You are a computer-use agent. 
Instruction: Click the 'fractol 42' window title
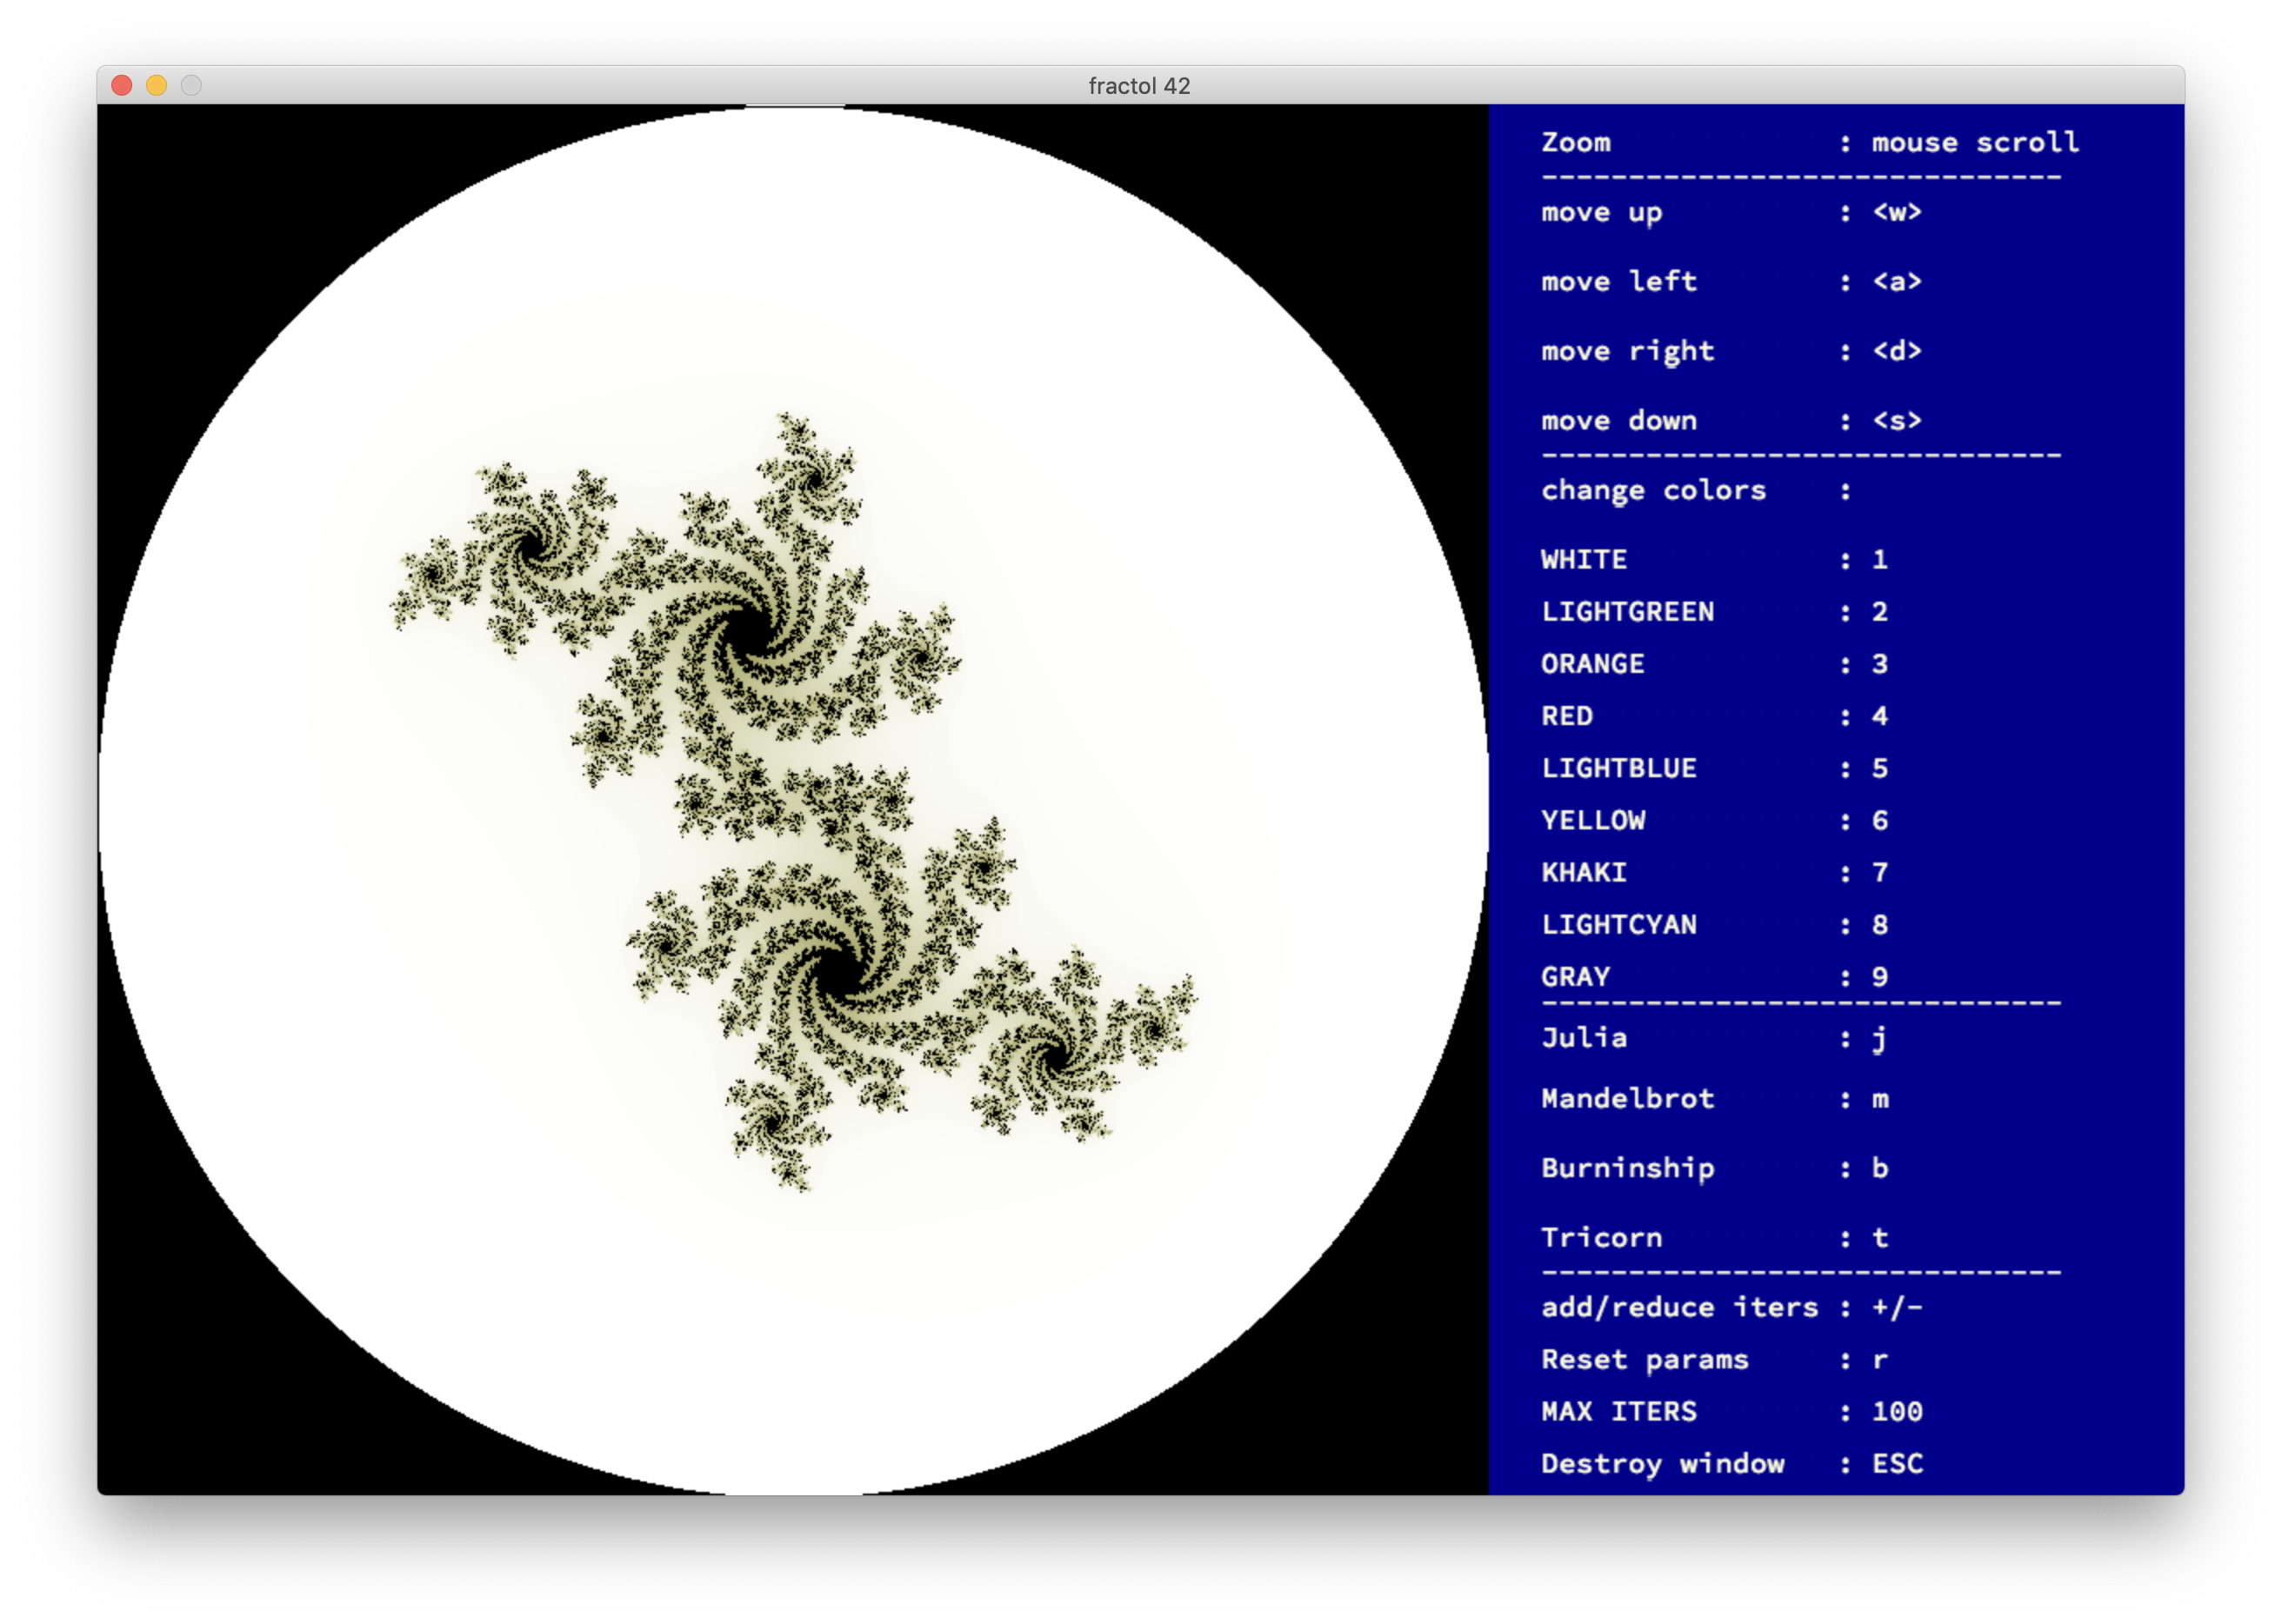(x=1138, y=86)
